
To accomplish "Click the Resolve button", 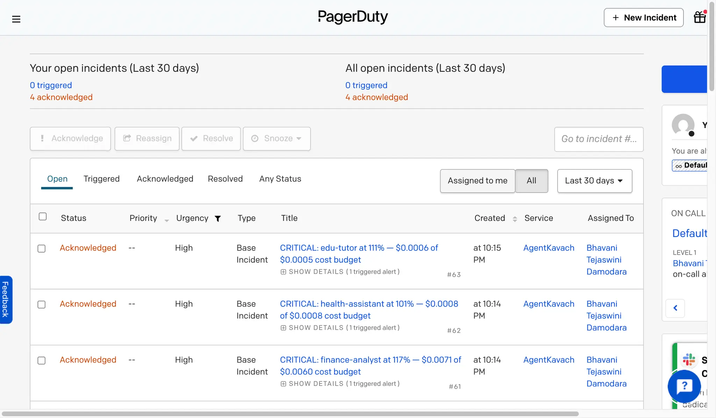I will click(x=211, y=139).
